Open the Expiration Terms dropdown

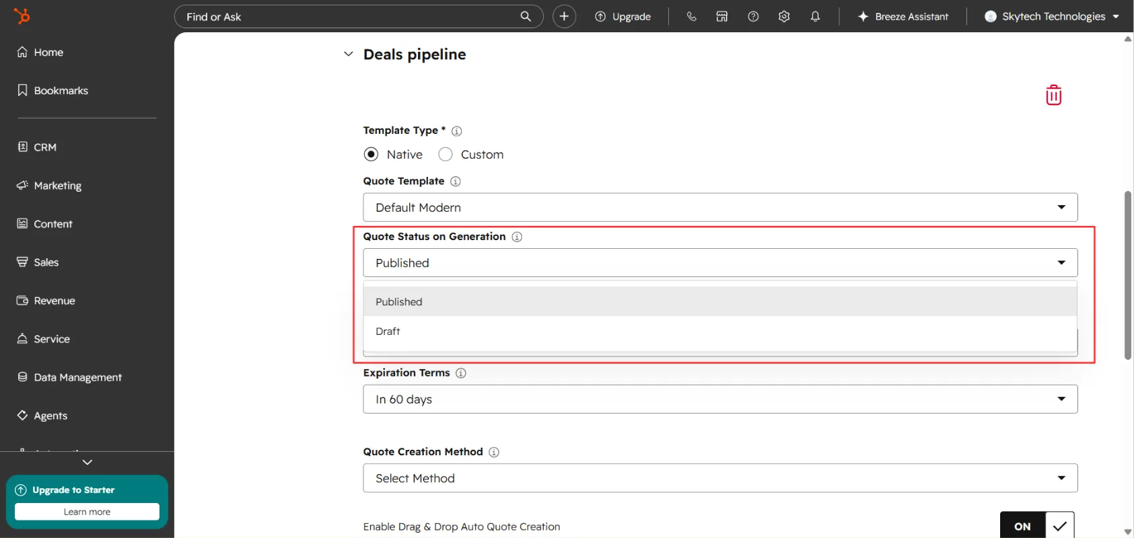tap(720, 399)
